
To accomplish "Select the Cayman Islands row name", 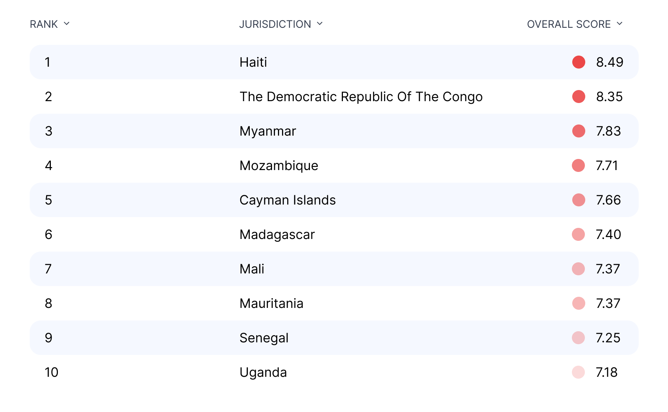I will (287, 200).
